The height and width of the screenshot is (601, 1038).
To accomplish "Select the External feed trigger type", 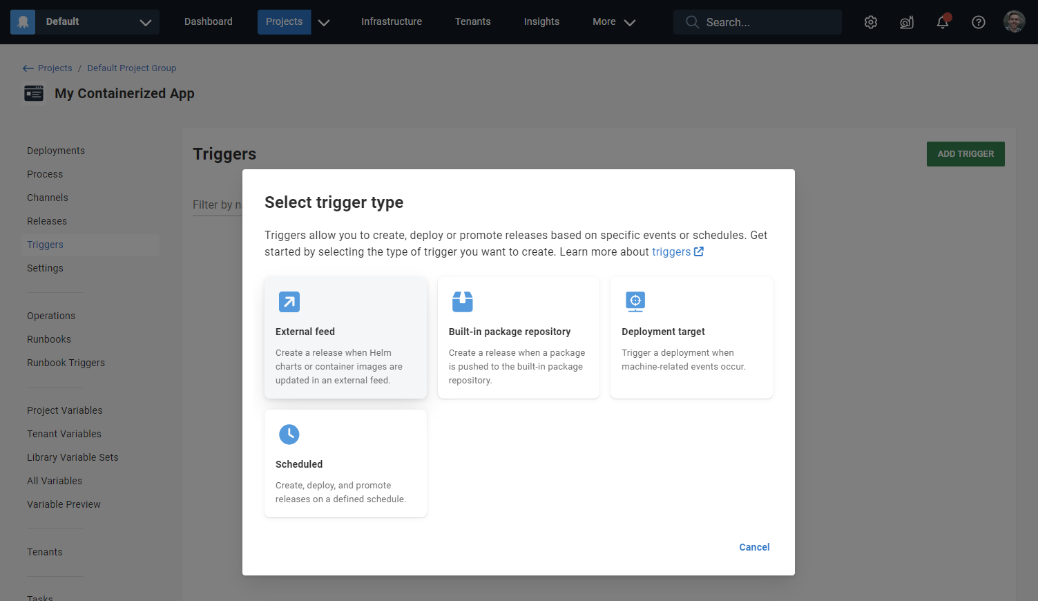I will (345, 337).
